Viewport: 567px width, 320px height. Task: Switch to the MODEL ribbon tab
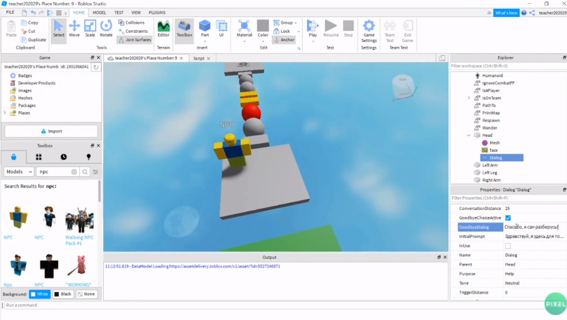click(x=99, y=12)
